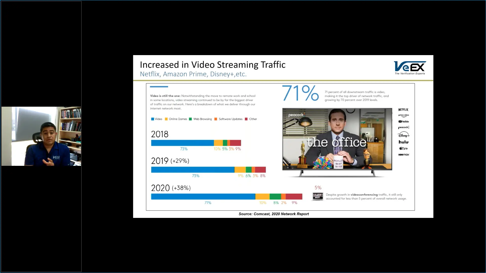Click the '73%' label under 2018 bar
486x273 pixels.
point(184,149)
